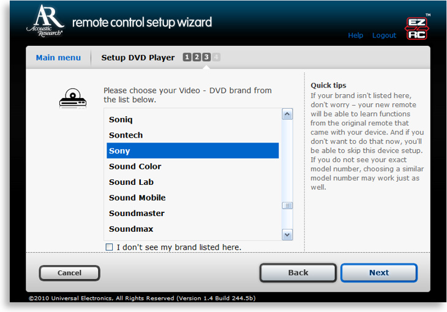Go to wizard step 2 indicator
This screenshot has height=312, width=447.
click(197, 58)
